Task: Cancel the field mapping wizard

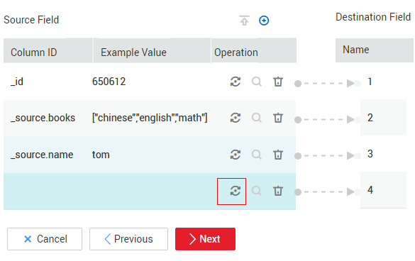Action: 45,239
